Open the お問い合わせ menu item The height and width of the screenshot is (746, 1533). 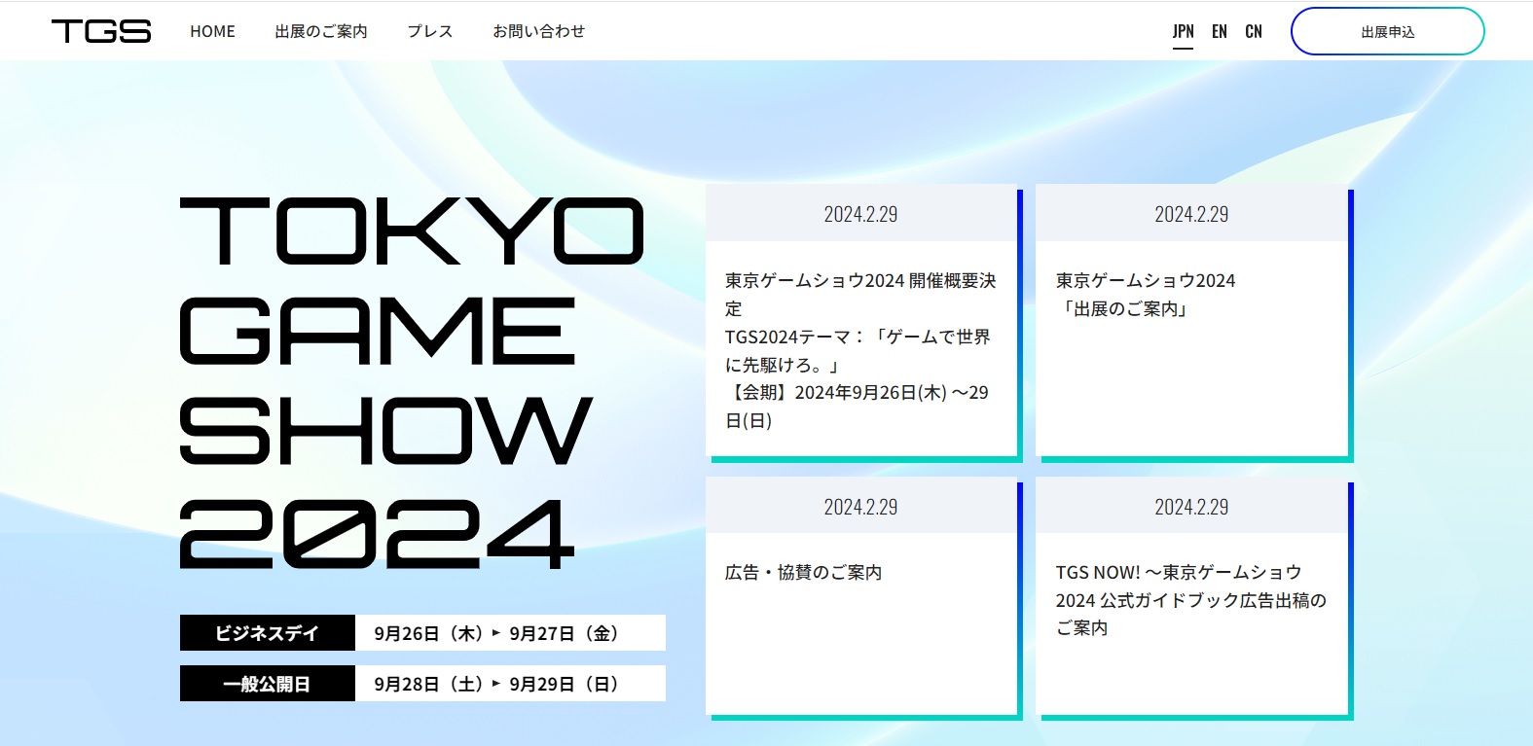(x=538, y=31)
